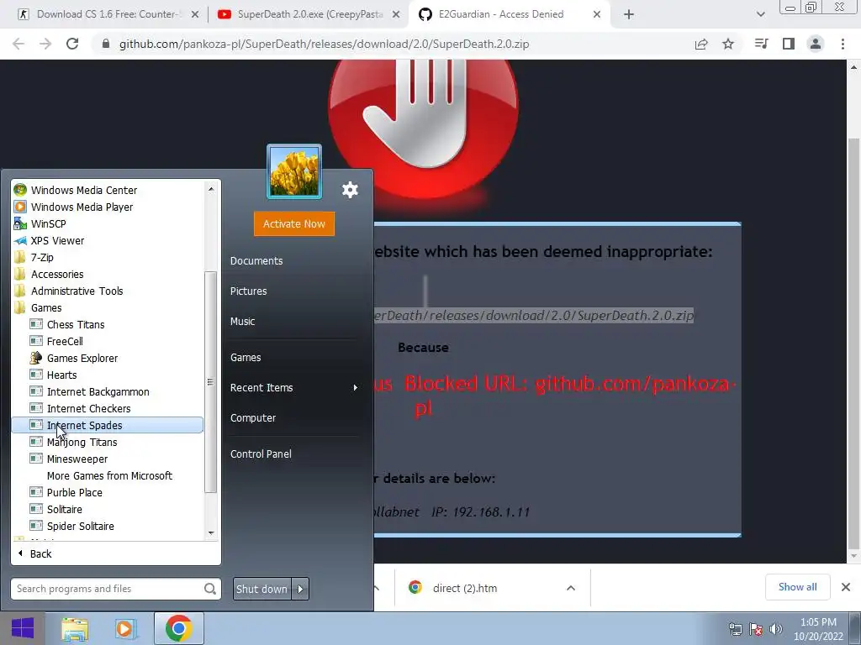The image size is (861, 645).
Task: Open WinSCP from the programs list
Action: tap(48, 223)
